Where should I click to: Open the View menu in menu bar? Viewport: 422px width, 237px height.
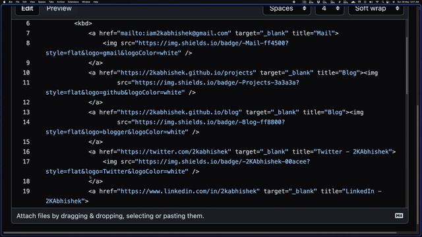click(x=32, y=2)
